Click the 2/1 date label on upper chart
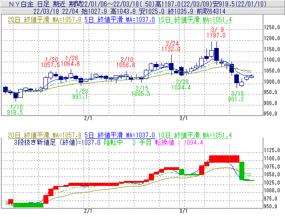The width and height of the screenshot is (285, 217). [x=88, y=118]
